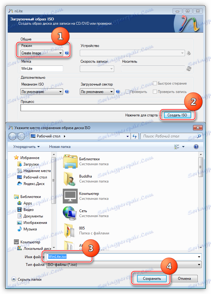Screen dimensions: 211x294
Task: Open the Механизм ISO dropdown
Action: click(x=42, y=92)
